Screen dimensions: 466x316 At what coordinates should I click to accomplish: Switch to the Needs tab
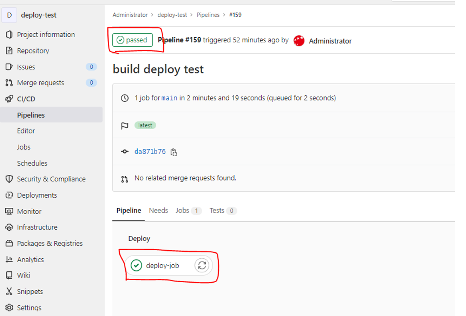(x=159, y=210)
